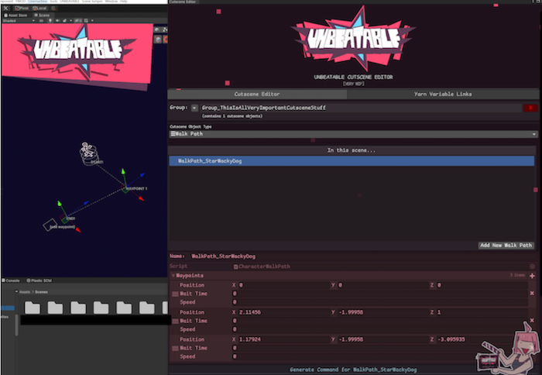Open the Plastic SCM tab
This screenshot has width=542, height=375.
coord(39,280)
